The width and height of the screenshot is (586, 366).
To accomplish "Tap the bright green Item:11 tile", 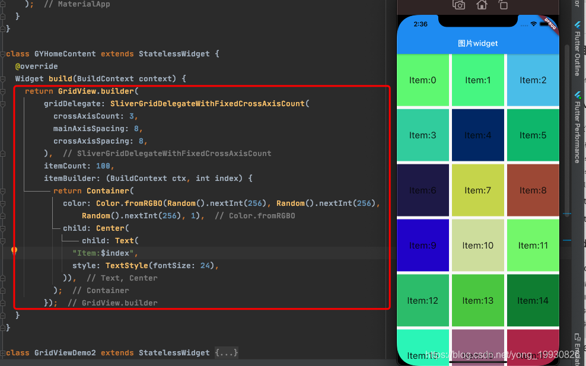I will pyautogui.click(x=533, y=245).
